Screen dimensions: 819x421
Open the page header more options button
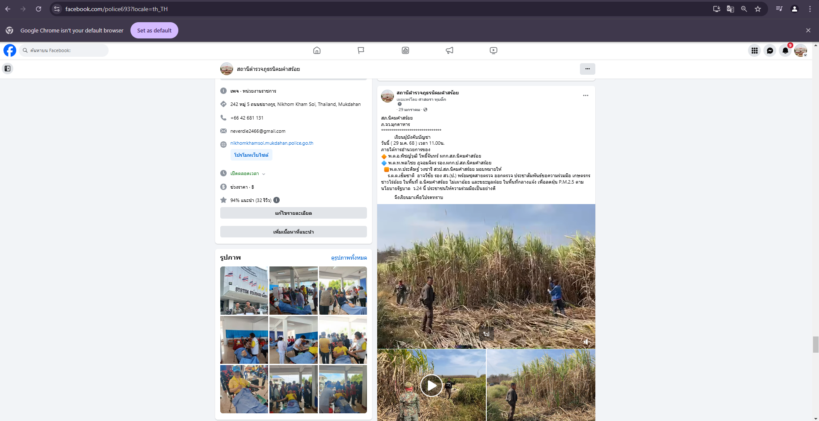[x=587, y=69]
